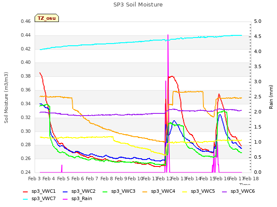The image size is (277, 207).
Task: Click the Feb 18 x-axis tick label
Action: point(251,179)
